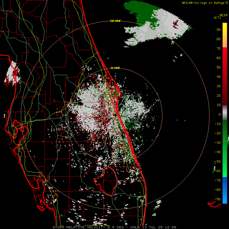Select the 40 value on velocity scale
229x229 pixels.
[219, 77]
